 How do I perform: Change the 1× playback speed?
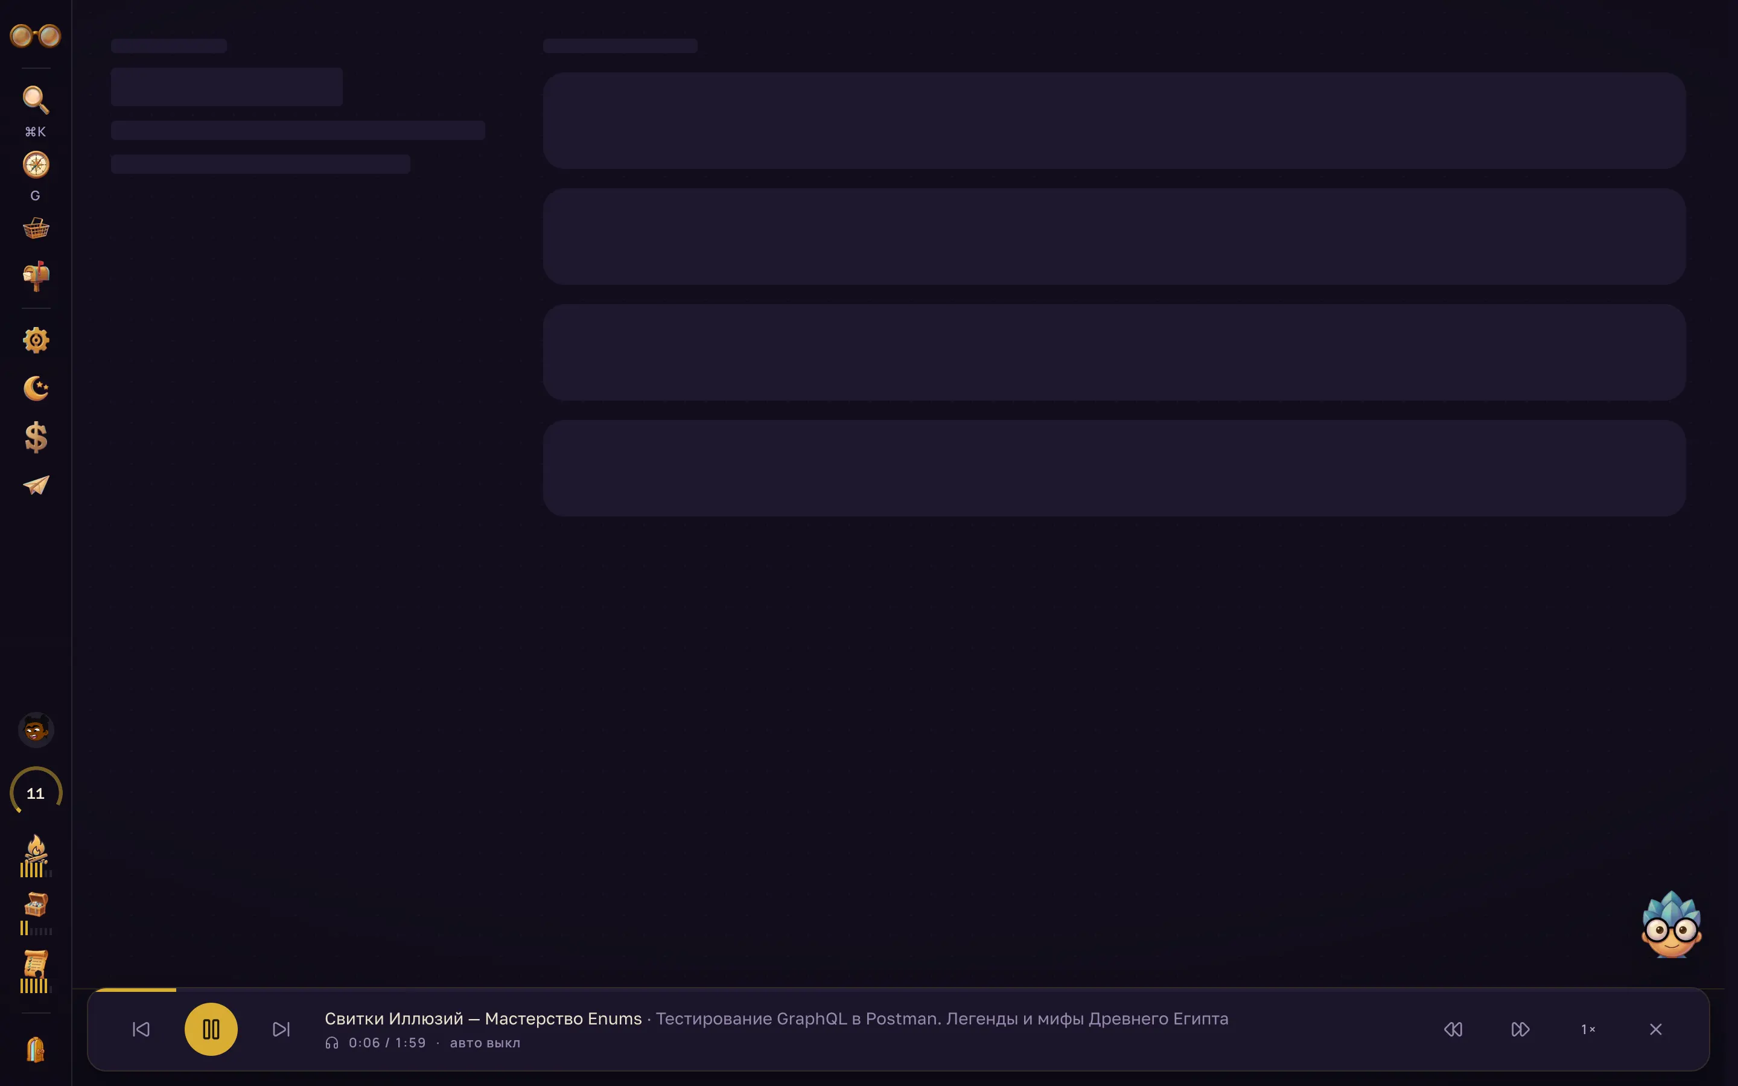(1588, 1029)
